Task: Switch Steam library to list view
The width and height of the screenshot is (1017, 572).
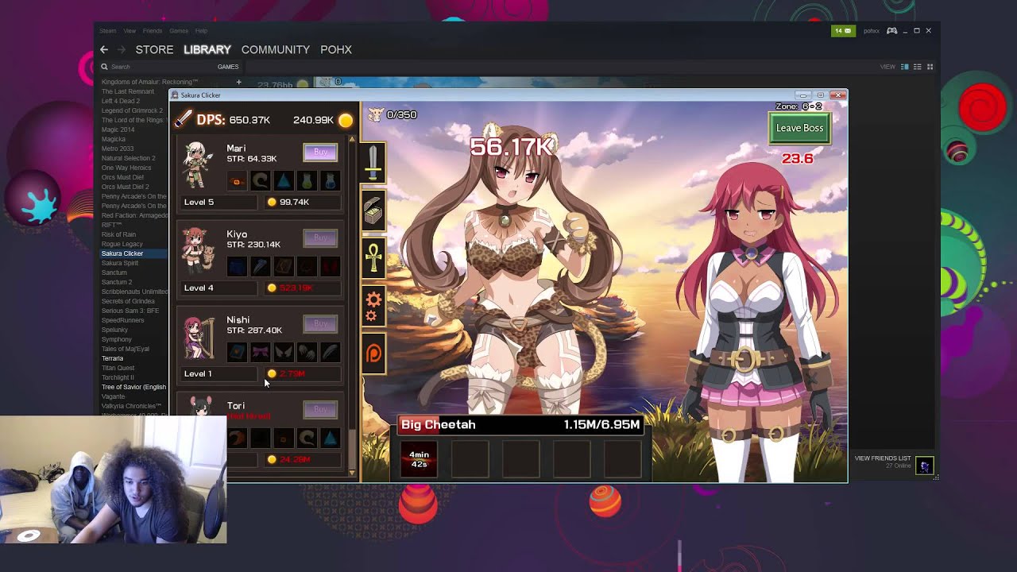Action: [x=917, y=67]
